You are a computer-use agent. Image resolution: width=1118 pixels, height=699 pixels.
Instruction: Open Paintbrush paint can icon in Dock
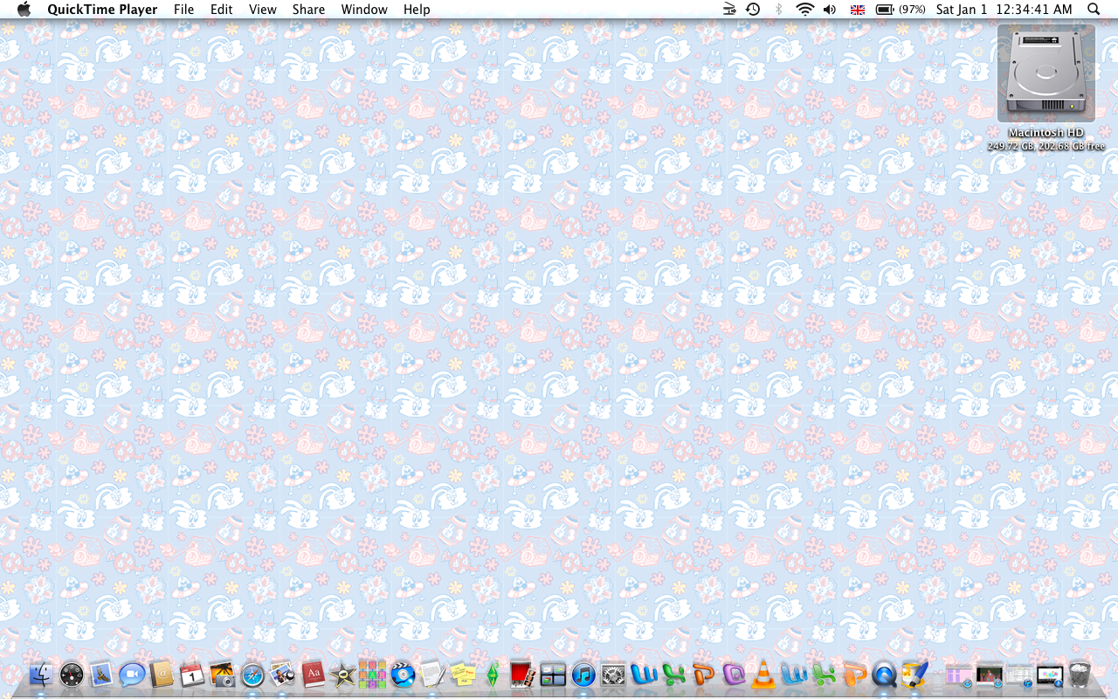914,675
